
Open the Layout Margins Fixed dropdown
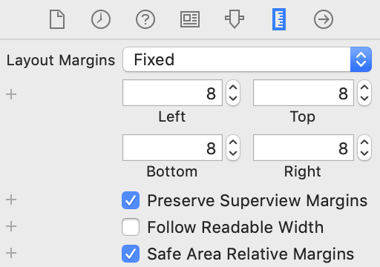coord(247,59)
